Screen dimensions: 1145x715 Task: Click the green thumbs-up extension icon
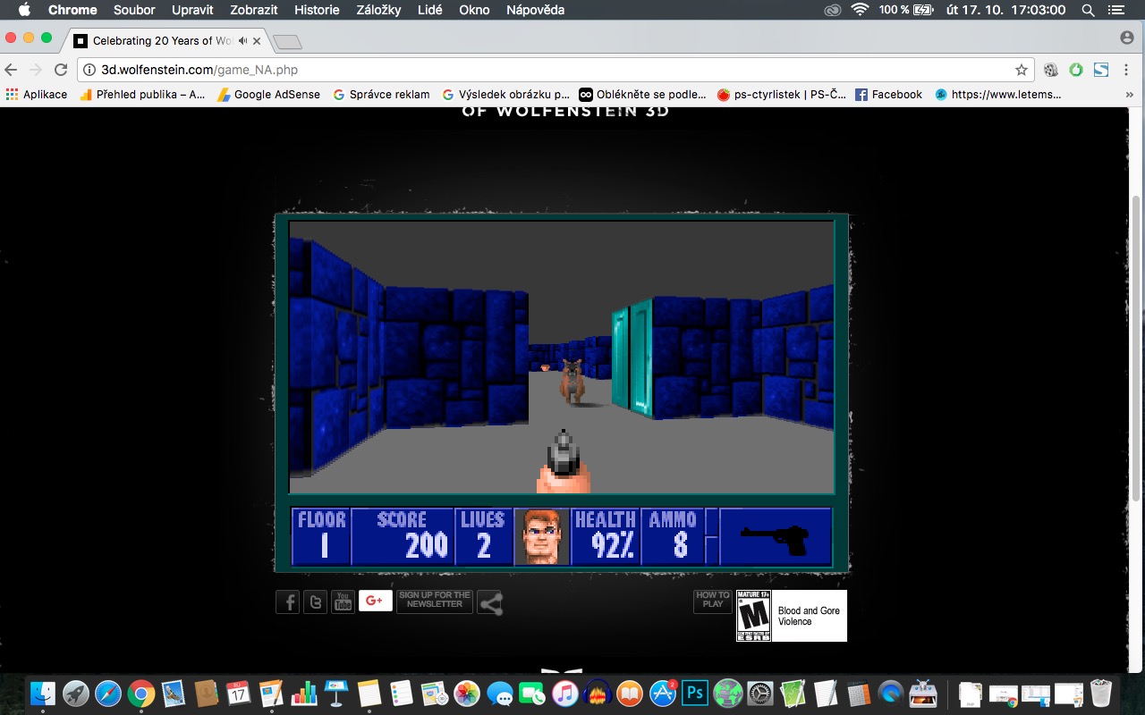point(1076,70)
